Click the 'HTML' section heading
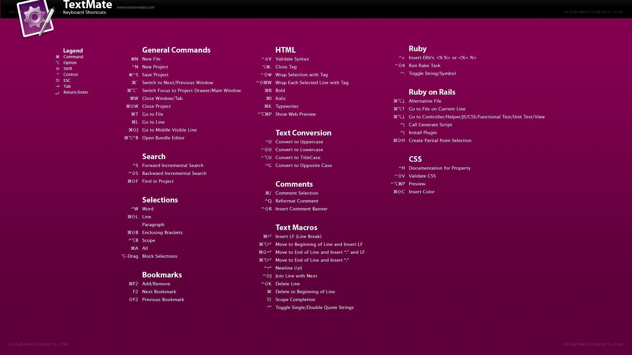 click(285, 50)
